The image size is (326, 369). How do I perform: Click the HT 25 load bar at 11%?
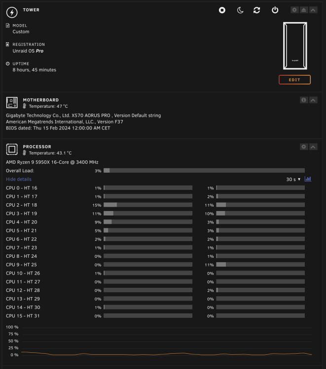tap(260, 265)
